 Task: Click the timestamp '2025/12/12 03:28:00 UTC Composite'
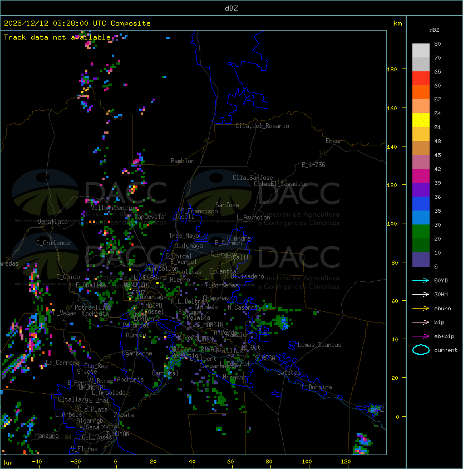(x=77, y=23)
